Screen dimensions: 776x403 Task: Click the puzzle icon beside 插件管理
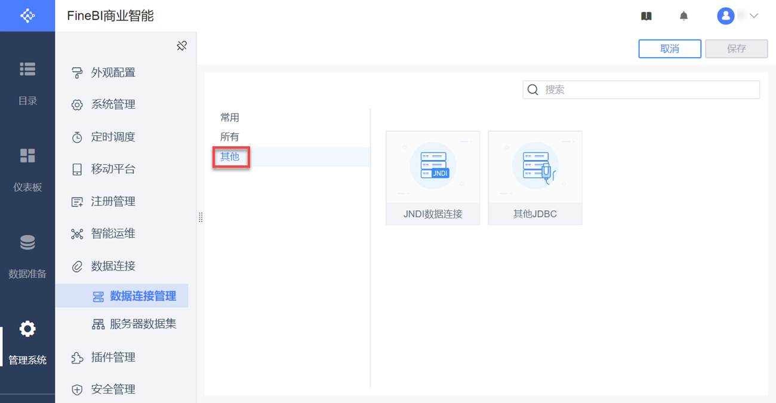[x=77, y=358]
